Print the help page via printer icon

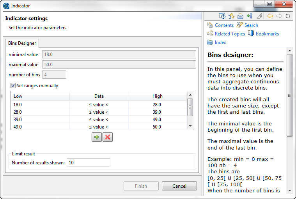240,16
